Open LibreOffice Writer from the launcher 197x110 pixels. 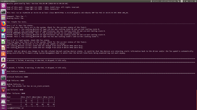coord(3,36)
